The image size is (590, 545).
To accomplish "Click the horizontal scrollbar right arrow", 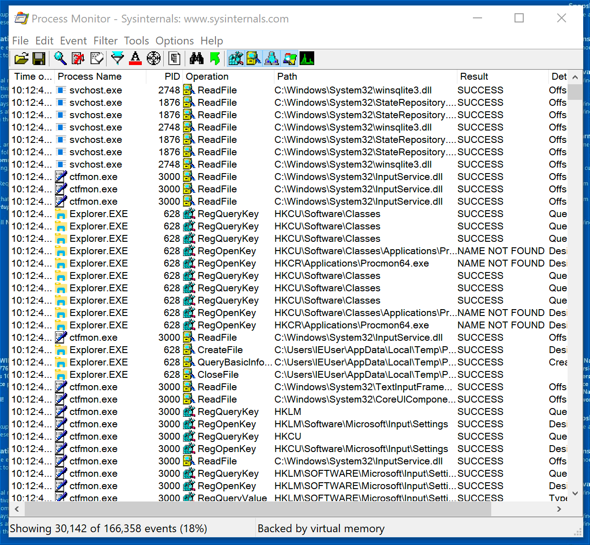I will 559,509.
